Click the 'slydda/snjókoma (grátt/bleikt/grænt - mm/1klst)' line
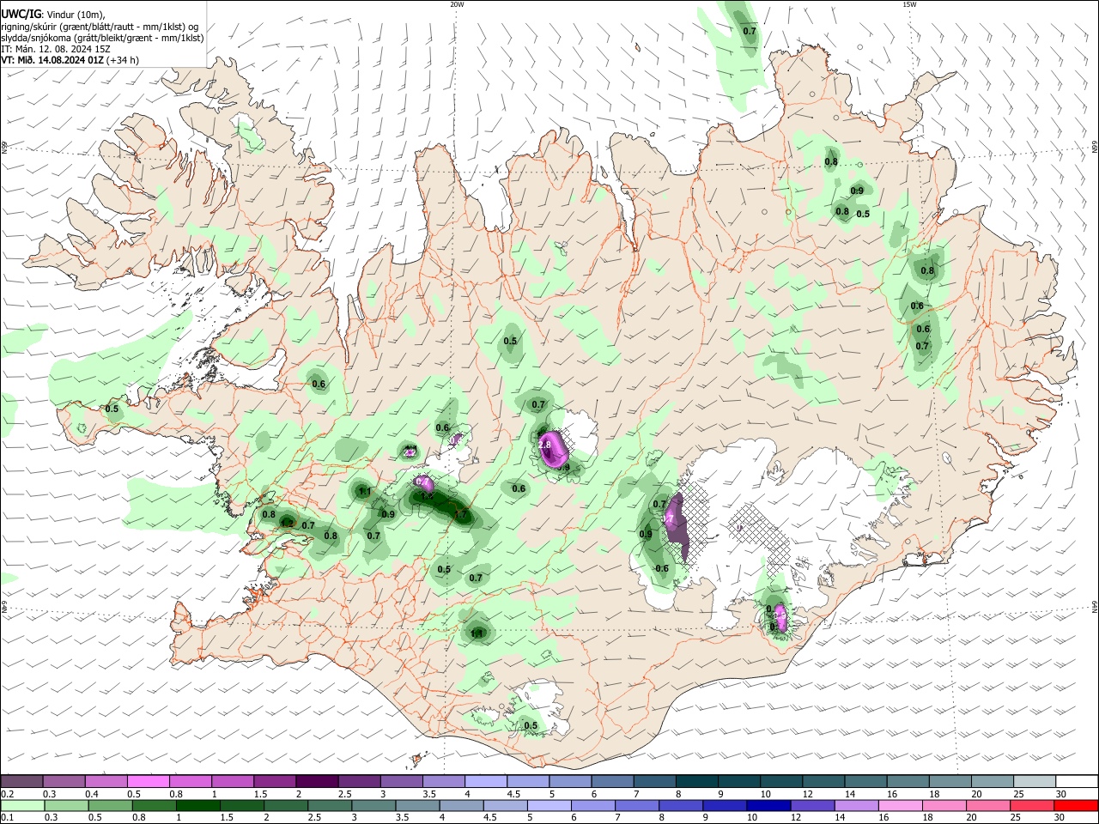The image size is (1099, 824). (102, 37)
